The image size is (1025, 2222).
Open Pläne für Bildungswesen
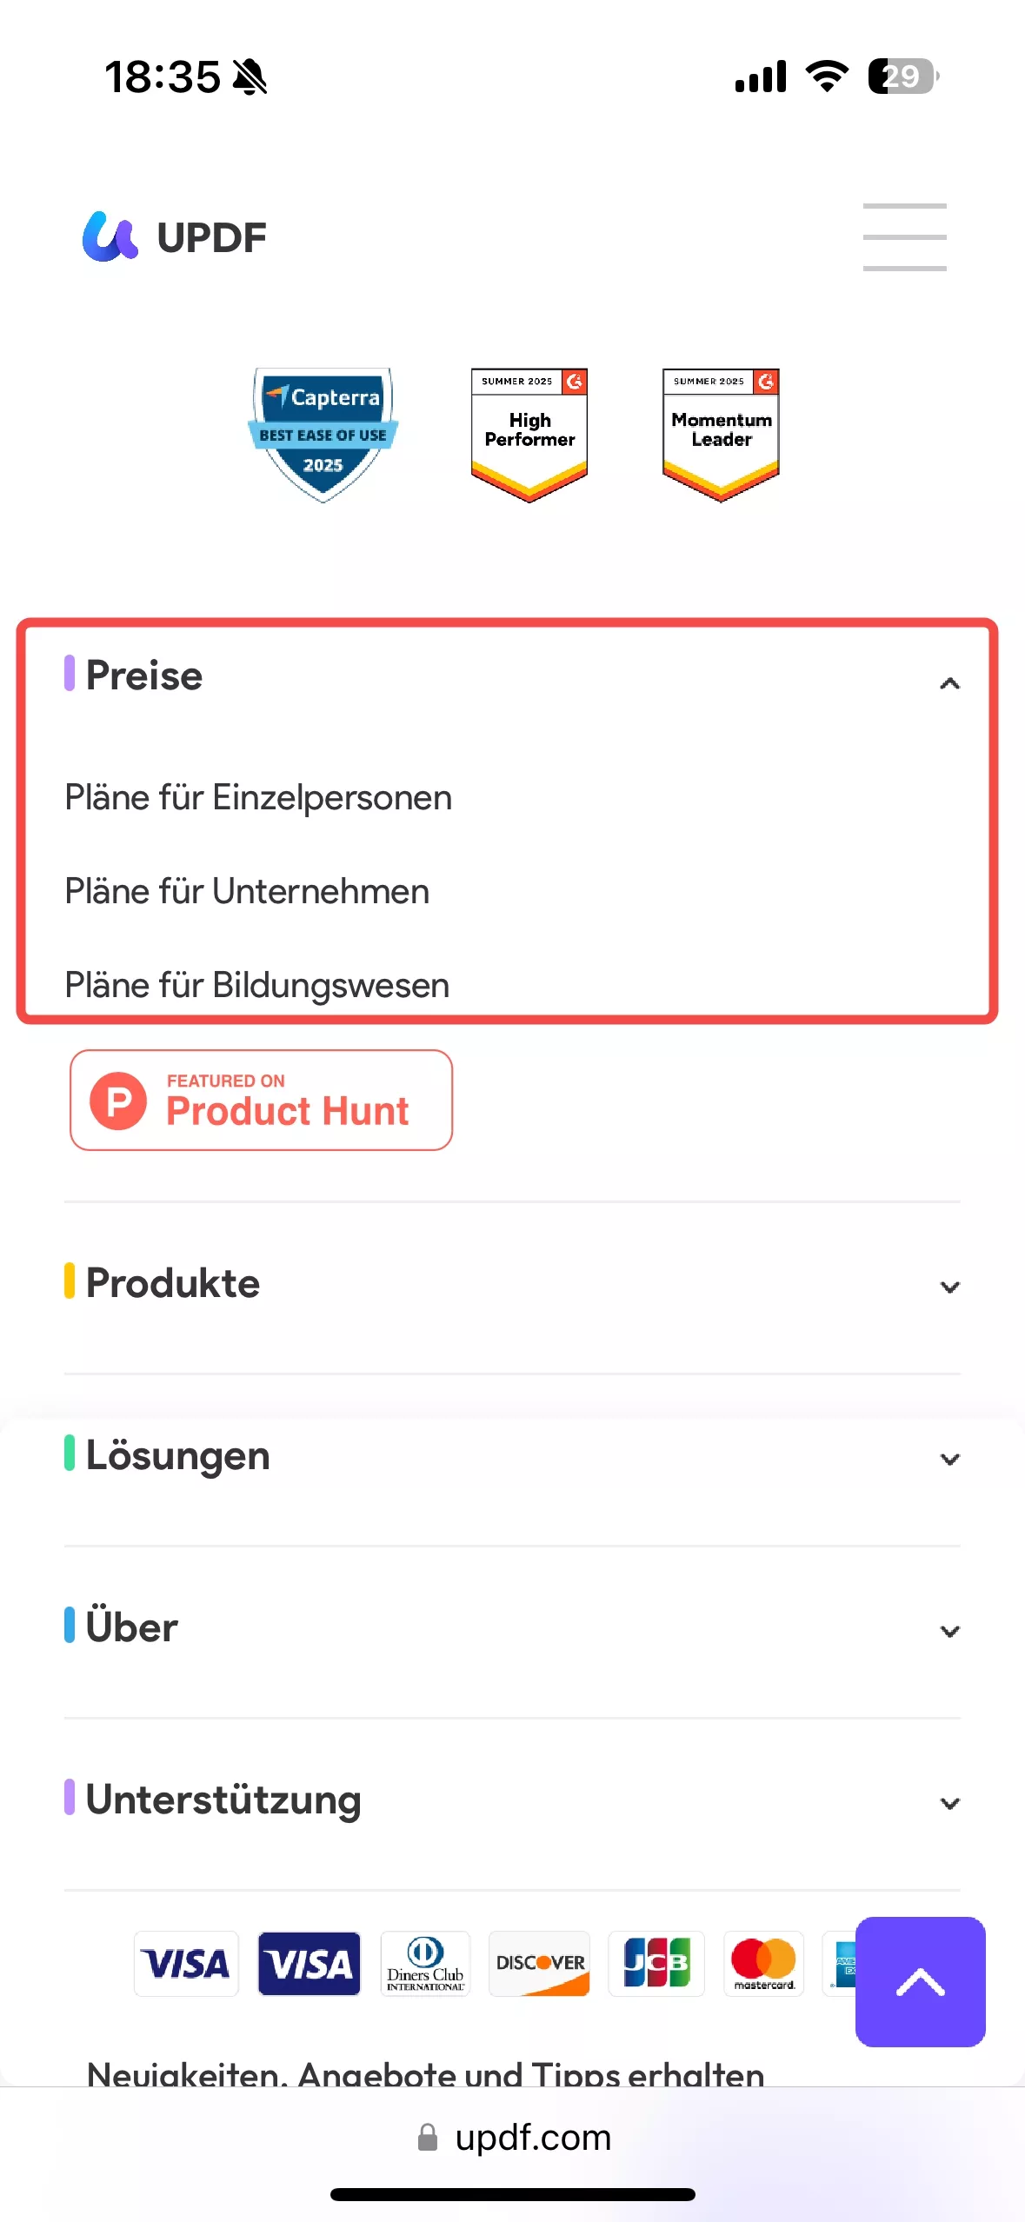(x=256, y=984)
